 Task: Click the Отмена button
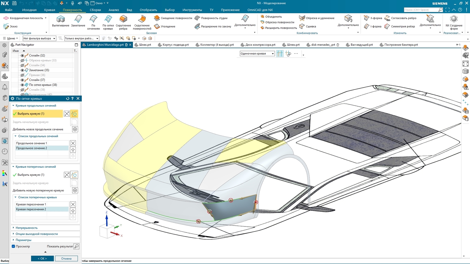click(66, 258)
